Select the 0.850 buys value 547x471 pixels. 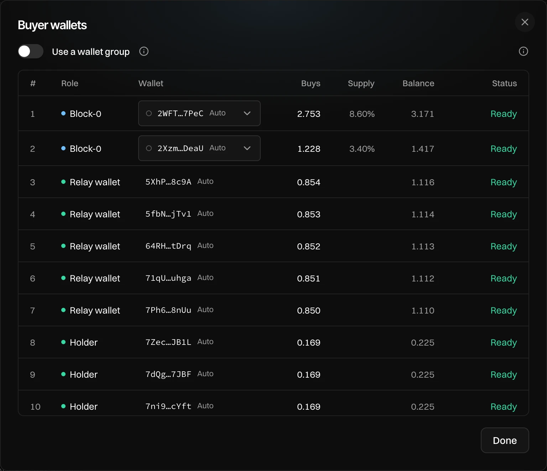pyautogui.click(x=309, y=311)
